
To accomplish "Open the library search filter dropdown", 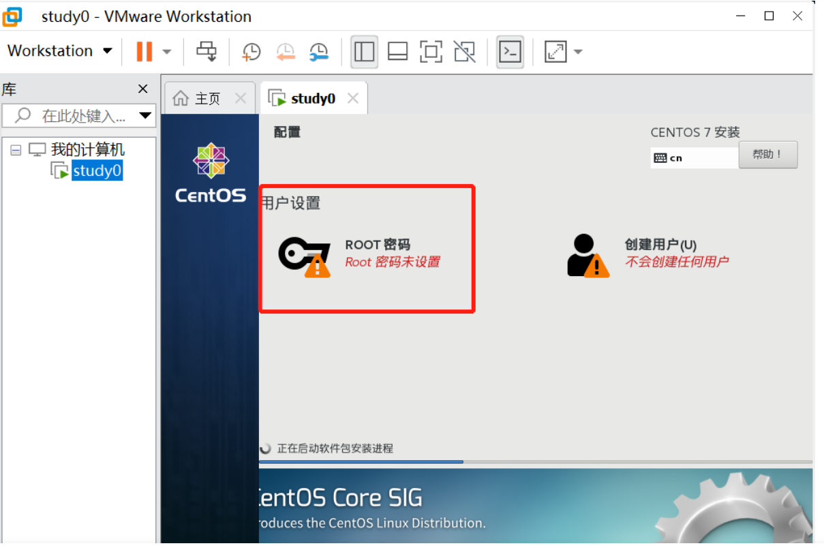I will pyautogui.click(x=145, y=115).
